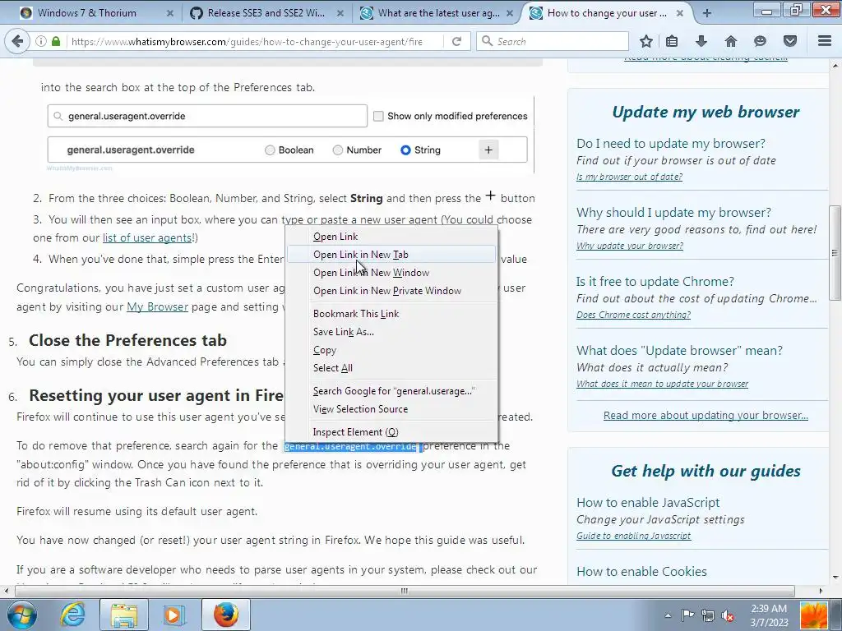Open the chat smiley toolbar icon
This screenshot has width=842, height=631.
click(x=760, y=41)
